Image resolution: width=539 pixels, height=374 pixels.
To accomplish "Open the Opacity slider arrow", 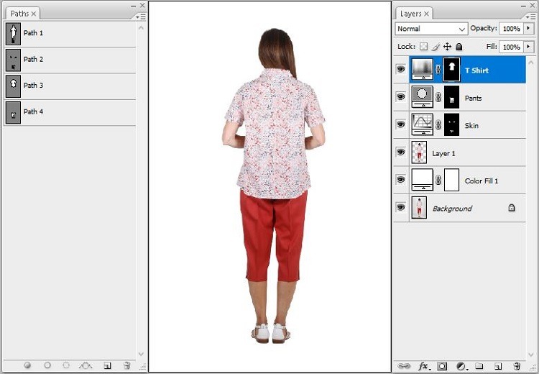I will [x=529, y=29].
